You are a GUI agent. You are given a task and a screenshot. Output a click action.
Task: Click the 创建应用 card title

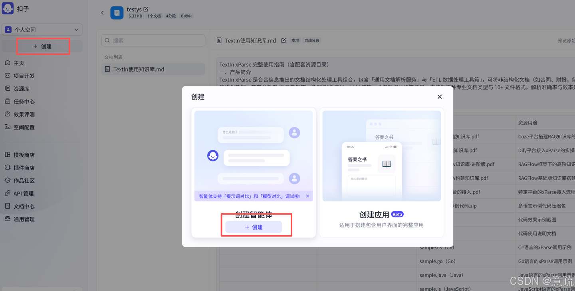(374, 215)
